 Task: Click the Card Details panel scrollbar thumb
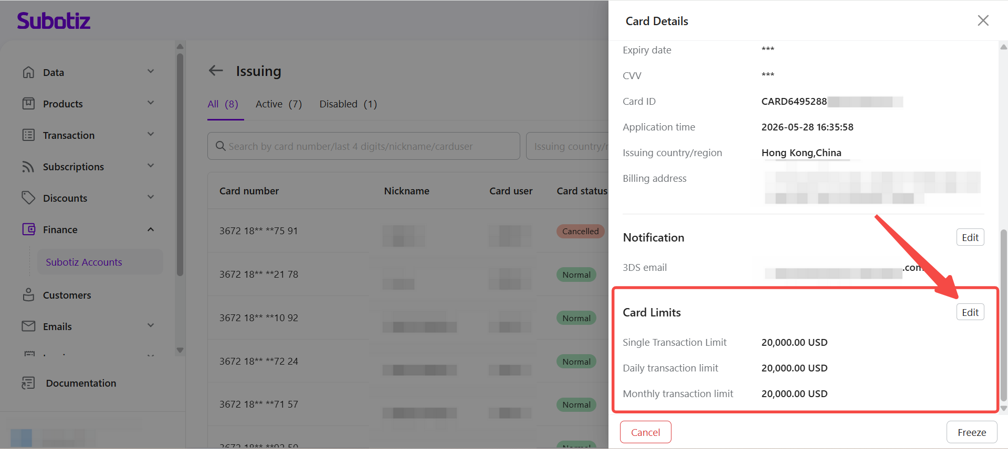pyautogui.click(x=1003, y=314)
